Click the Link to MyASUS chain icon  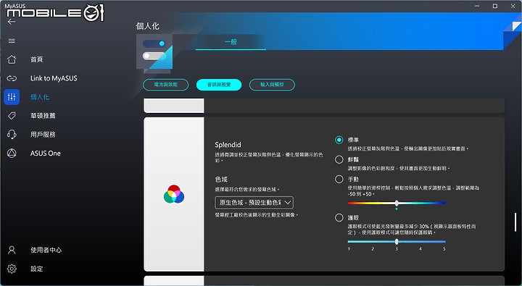pyautogui.click(x=12, y=78)
